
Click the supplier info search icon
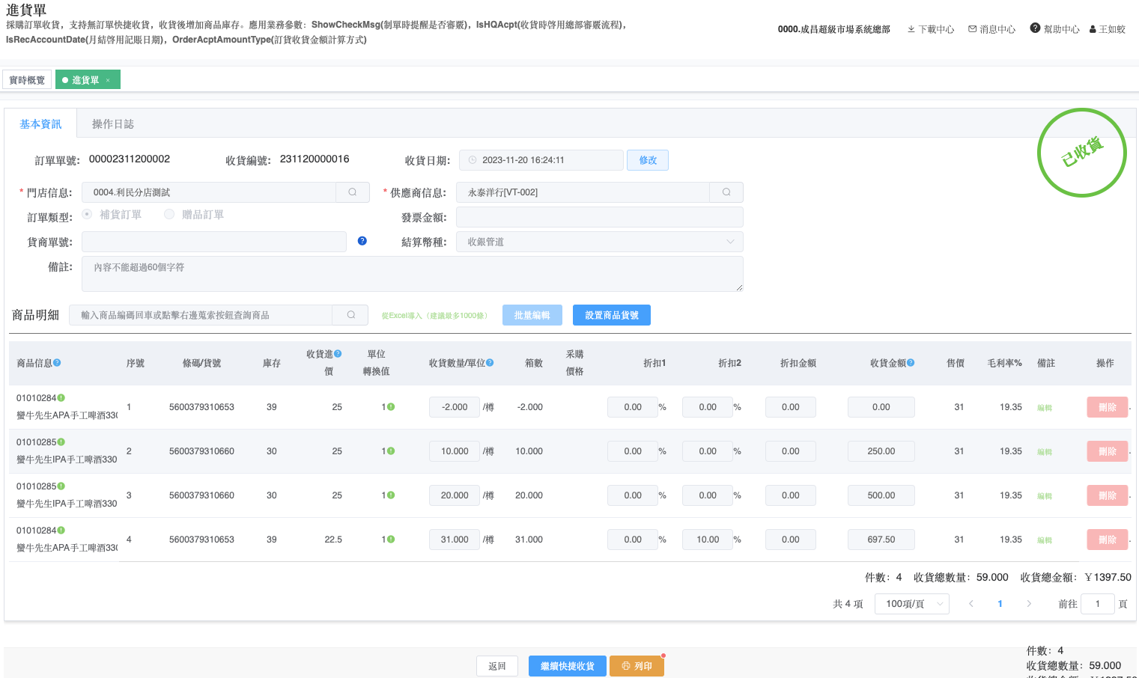(x=726, y=192)
